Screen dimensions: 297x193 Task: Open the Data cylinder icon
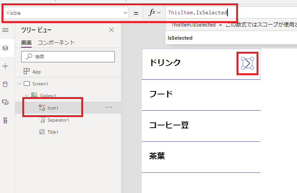pos(5,84)
